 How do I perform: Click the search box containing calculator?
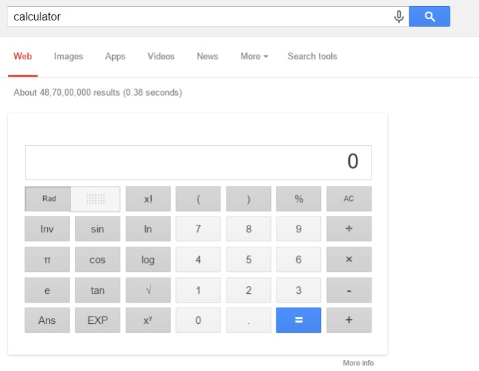coord(208,16)
